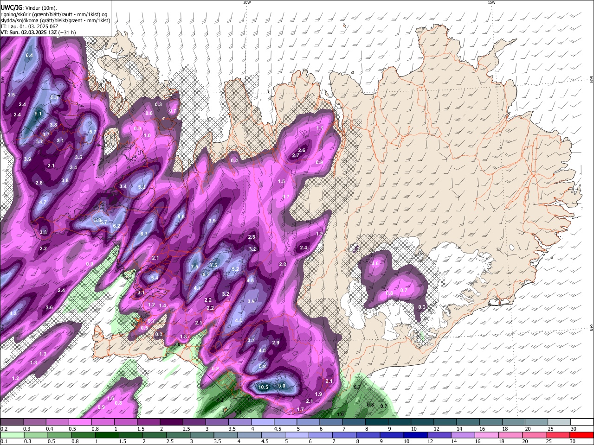
Task: Select the dark navy 10–12 swatch in lower legend
Action: coord(416,435)
